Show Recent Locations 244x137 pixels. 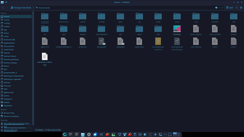[x=16, y=116]
